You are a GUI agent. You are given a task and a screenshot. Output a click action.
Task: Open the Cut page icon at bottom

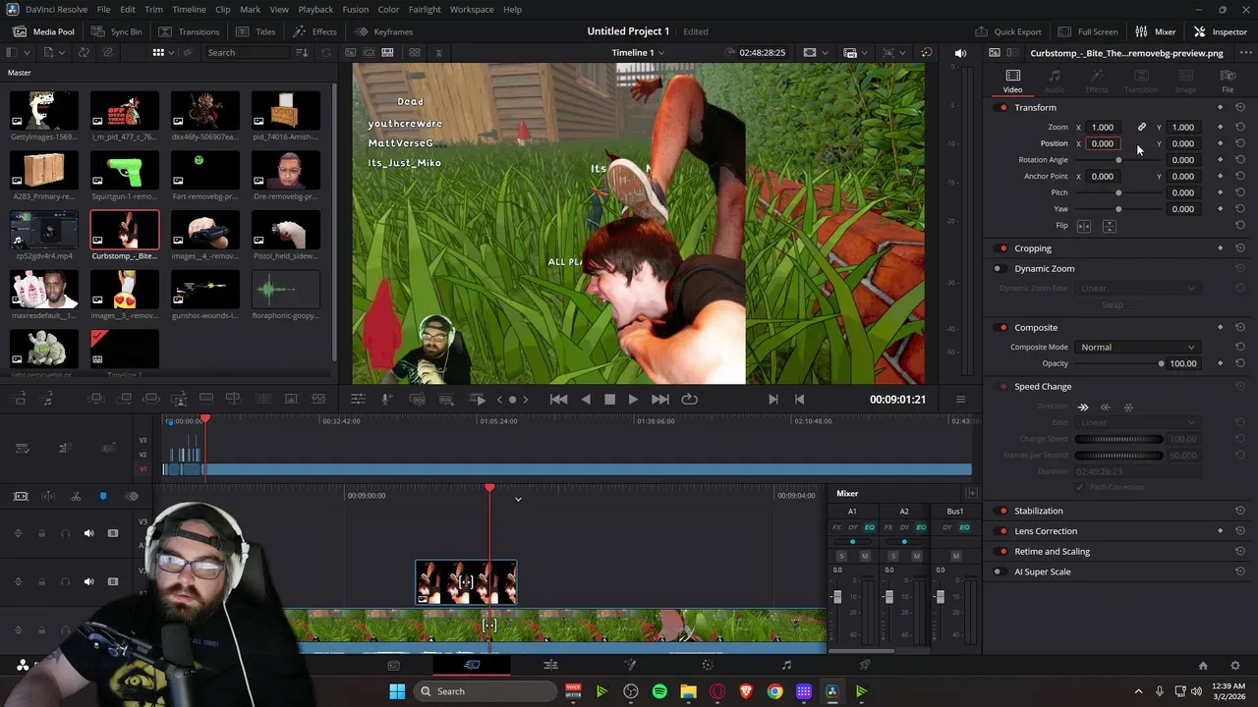click(x=472, y=665)
